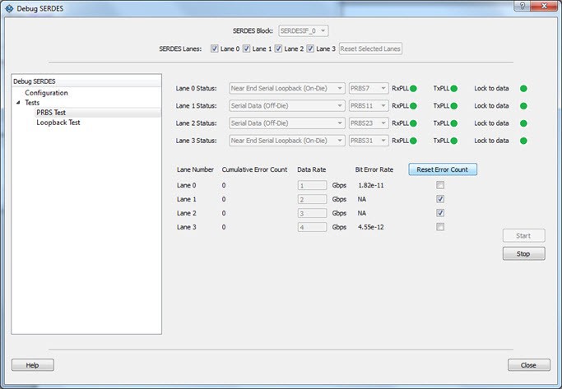Viewport: 562px width, 389px height.
Task: Toggle the Lane 3 SERDES Lanes checkbox
Action: tap(311, 49)
